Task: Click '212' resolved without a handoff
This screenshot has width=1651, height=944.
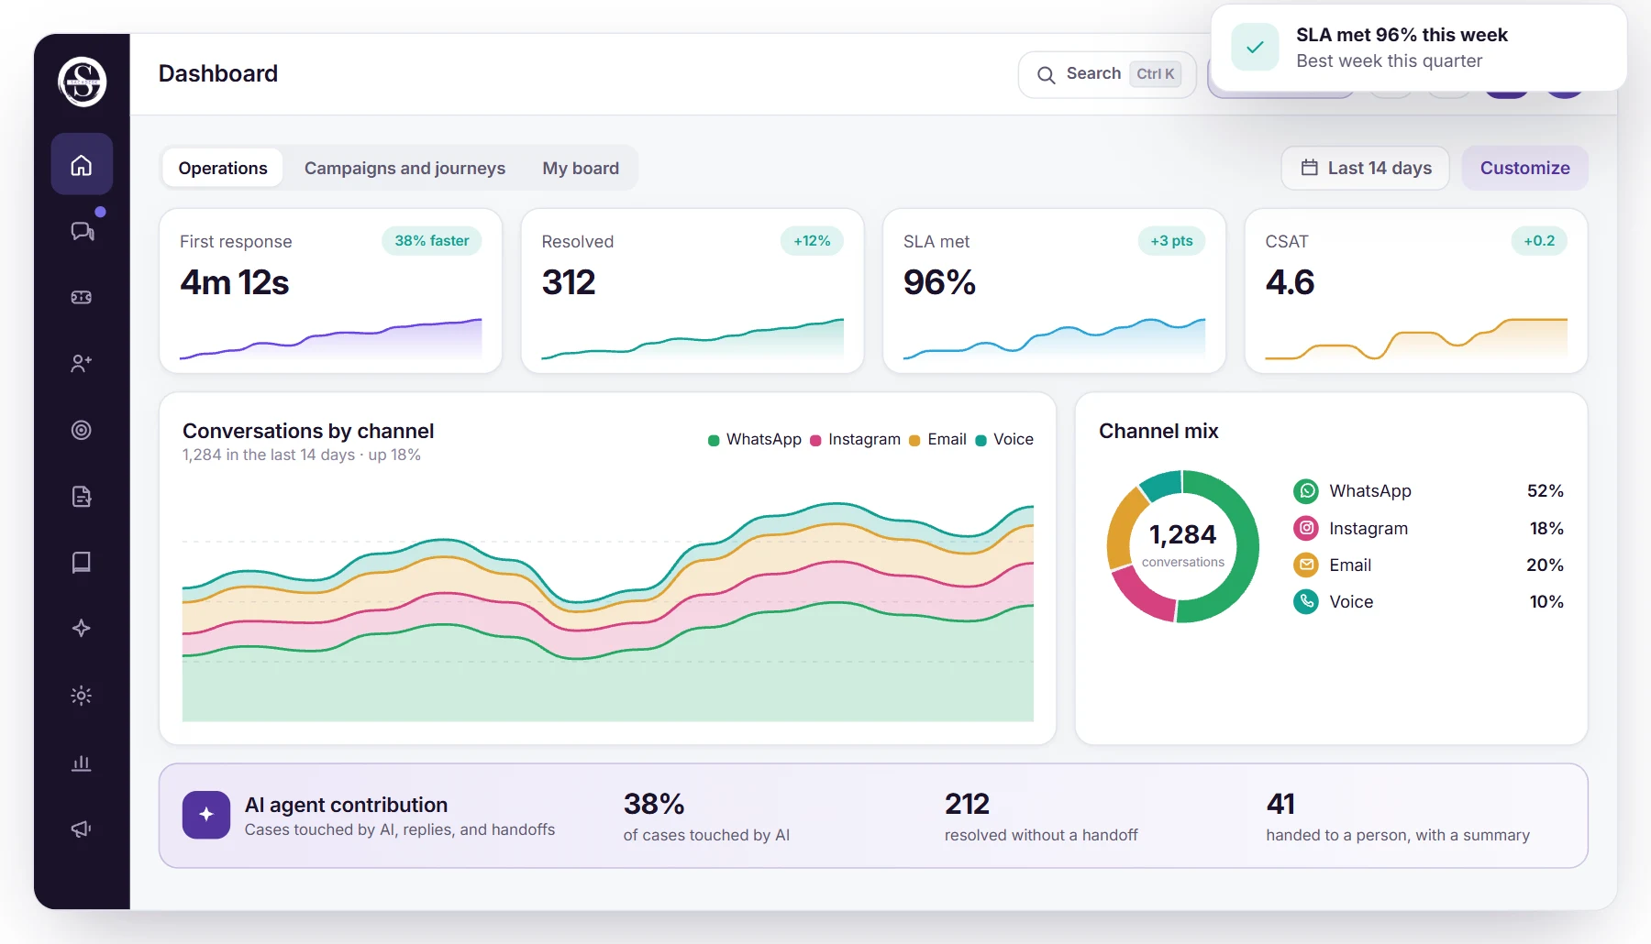Action: click(967, 804)
